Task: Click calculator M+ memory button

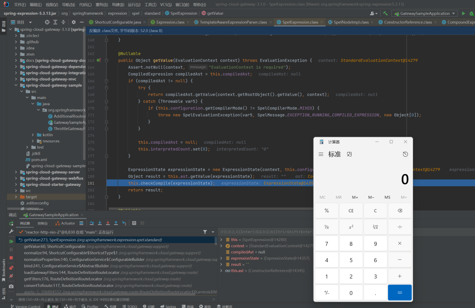Action: point(355,197)
